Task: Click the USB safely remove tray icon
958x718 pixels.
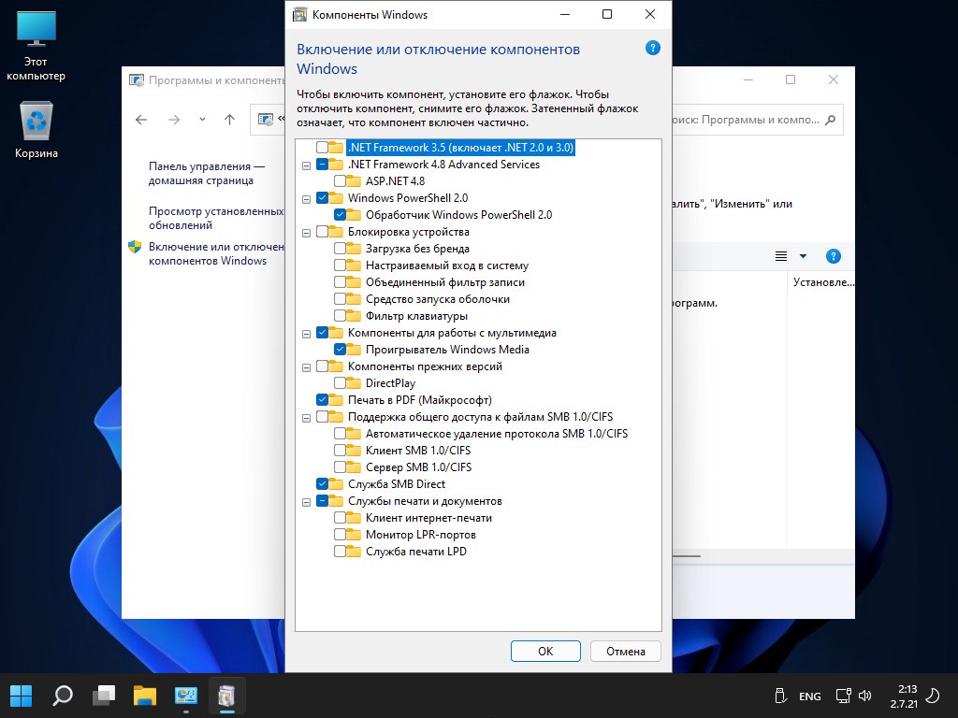Action: click(x=780, y=696)
